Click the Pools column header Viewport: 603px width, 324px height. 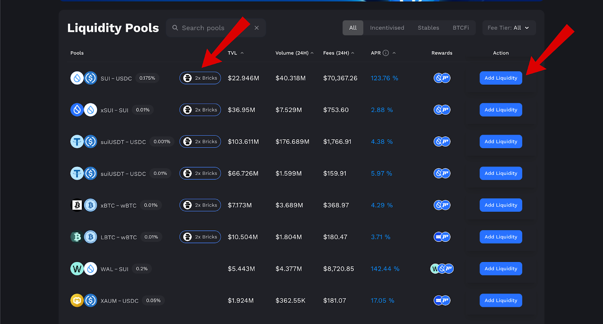(77, 53)
